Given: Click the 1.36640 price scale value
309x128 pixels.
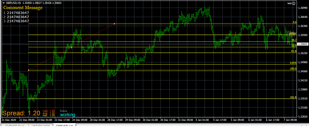Looking at the screenshot, I should pos(303,17).
